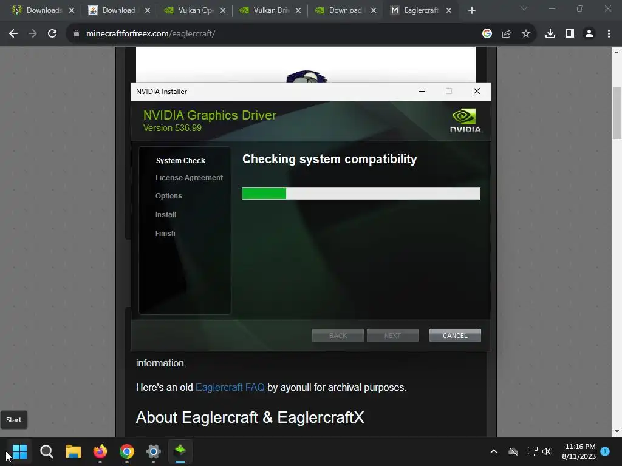Open the Google icon in address bar

tap(487, 34)
